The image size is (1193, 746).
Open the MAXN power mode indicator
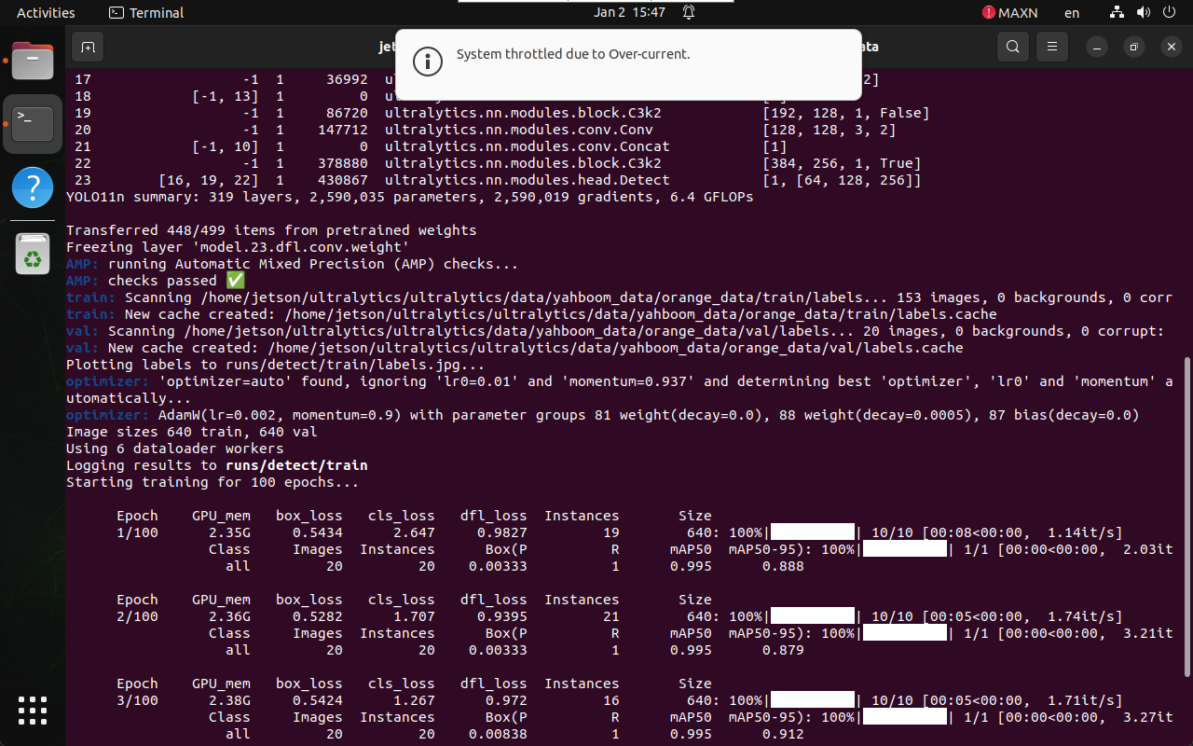(1010, 13)
